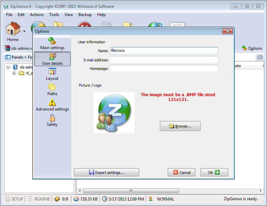Open the Backup menu
The height and width of the screenshot is (206, 267).
85,15
